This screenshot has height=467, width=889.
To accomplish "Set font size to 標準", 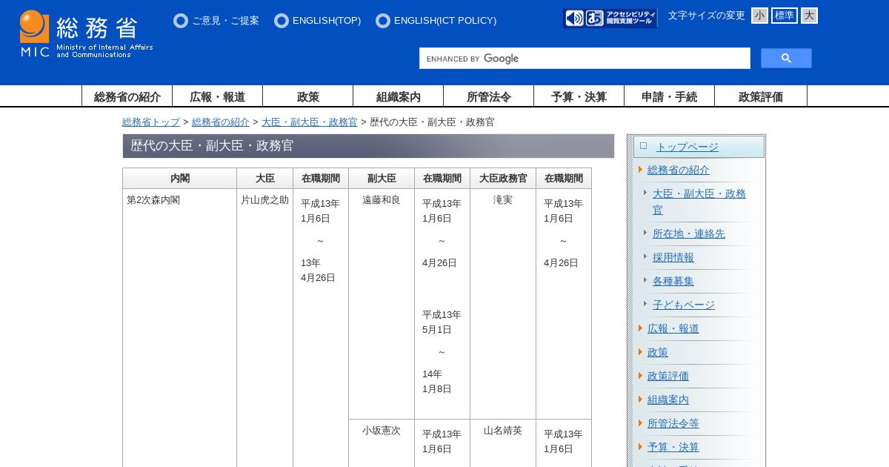I will click(x=784, y=16).
